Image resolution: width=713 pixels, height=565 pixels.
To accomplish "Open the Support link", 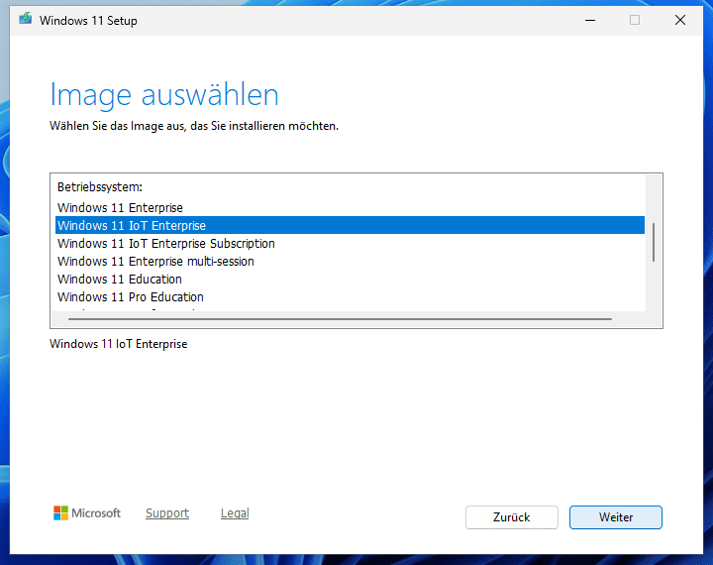I will 167,513.
